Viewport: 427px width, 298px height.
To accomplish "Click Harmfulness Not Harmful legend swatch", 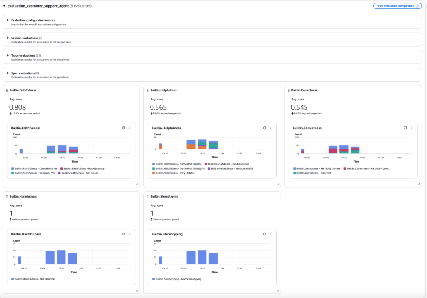I will (x=13, y=279).
